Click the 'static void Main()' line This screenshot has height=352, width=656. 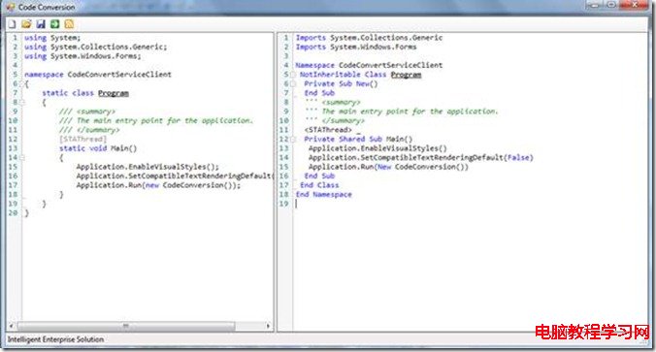tap(98, 148)
